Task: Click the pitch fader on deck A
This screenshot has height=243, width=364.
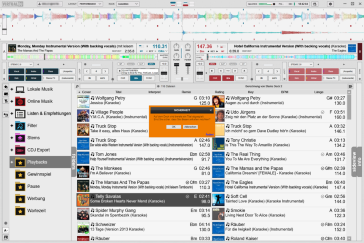Action: coord(164,74)
